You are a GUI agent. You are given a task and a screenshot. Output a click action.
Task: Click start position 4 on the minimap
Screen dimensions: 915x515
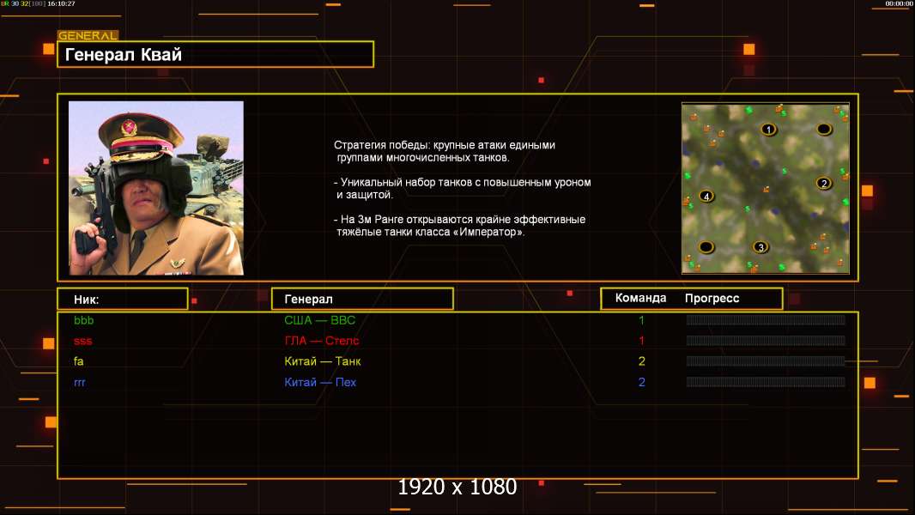[706, 197]
